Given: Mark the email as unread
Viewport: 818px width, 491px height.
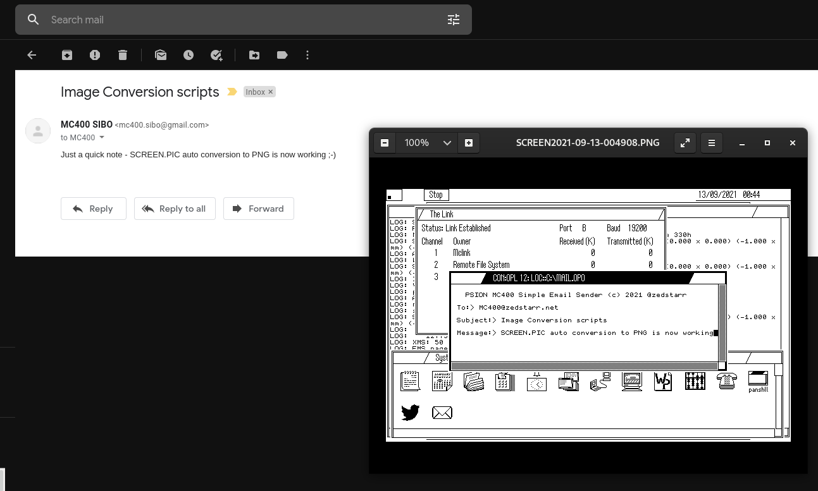Looking at the screenshot, I should pyautogui.click(x=161, y=56).
